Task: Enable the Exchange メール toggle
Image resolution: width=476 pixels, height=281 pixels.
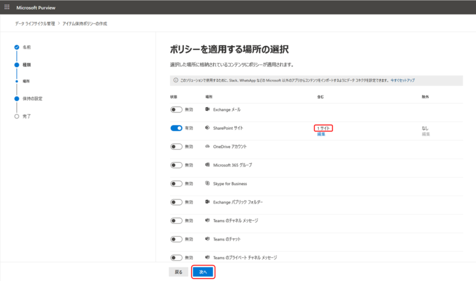Action: click(x=176, y=110)
